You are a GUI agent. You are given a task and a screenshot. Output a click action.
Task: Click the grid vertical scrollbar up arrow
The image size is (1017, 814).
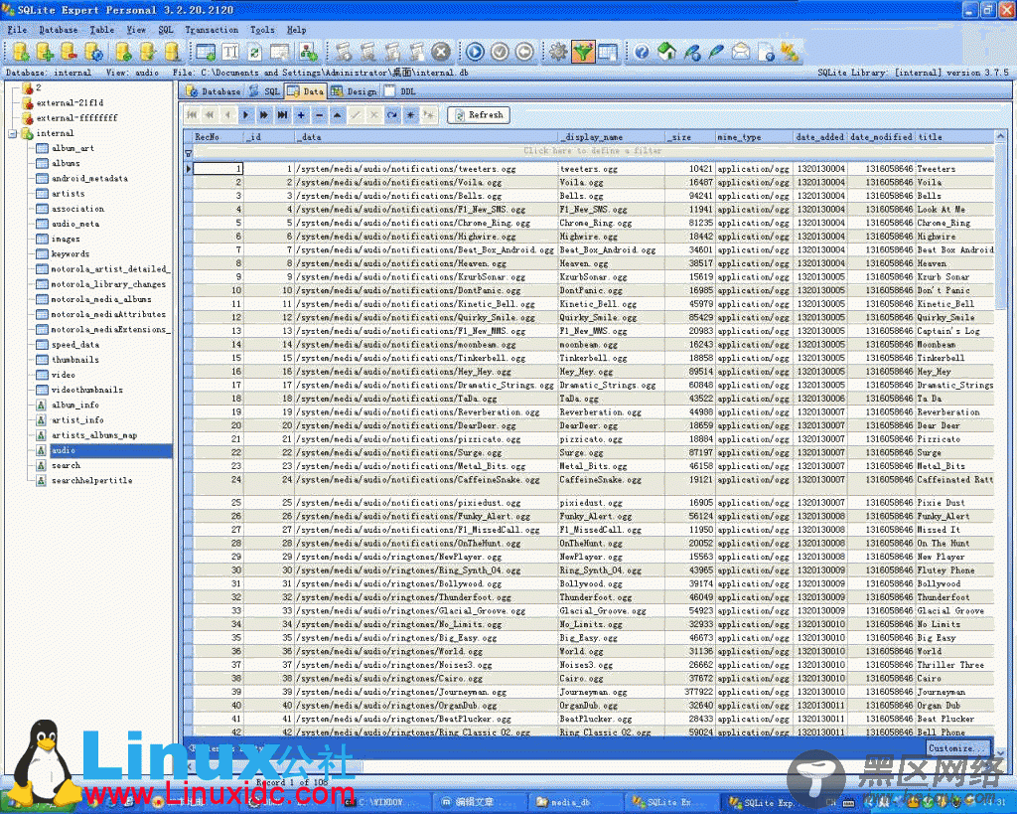click(x=1000, y=136)
